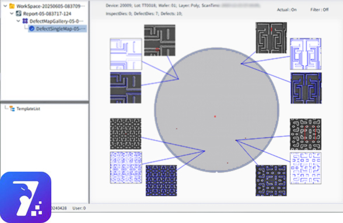Toggle the Actual : On setting
Image resolution: width=343 pixels, height=223 pixels.
286,9
